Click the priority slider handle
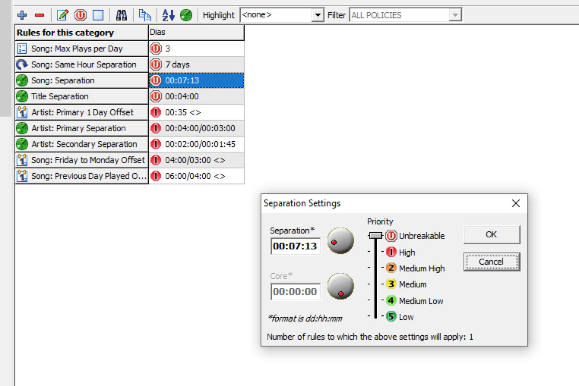This screenshot has width=579, height=386. point(375,235)
